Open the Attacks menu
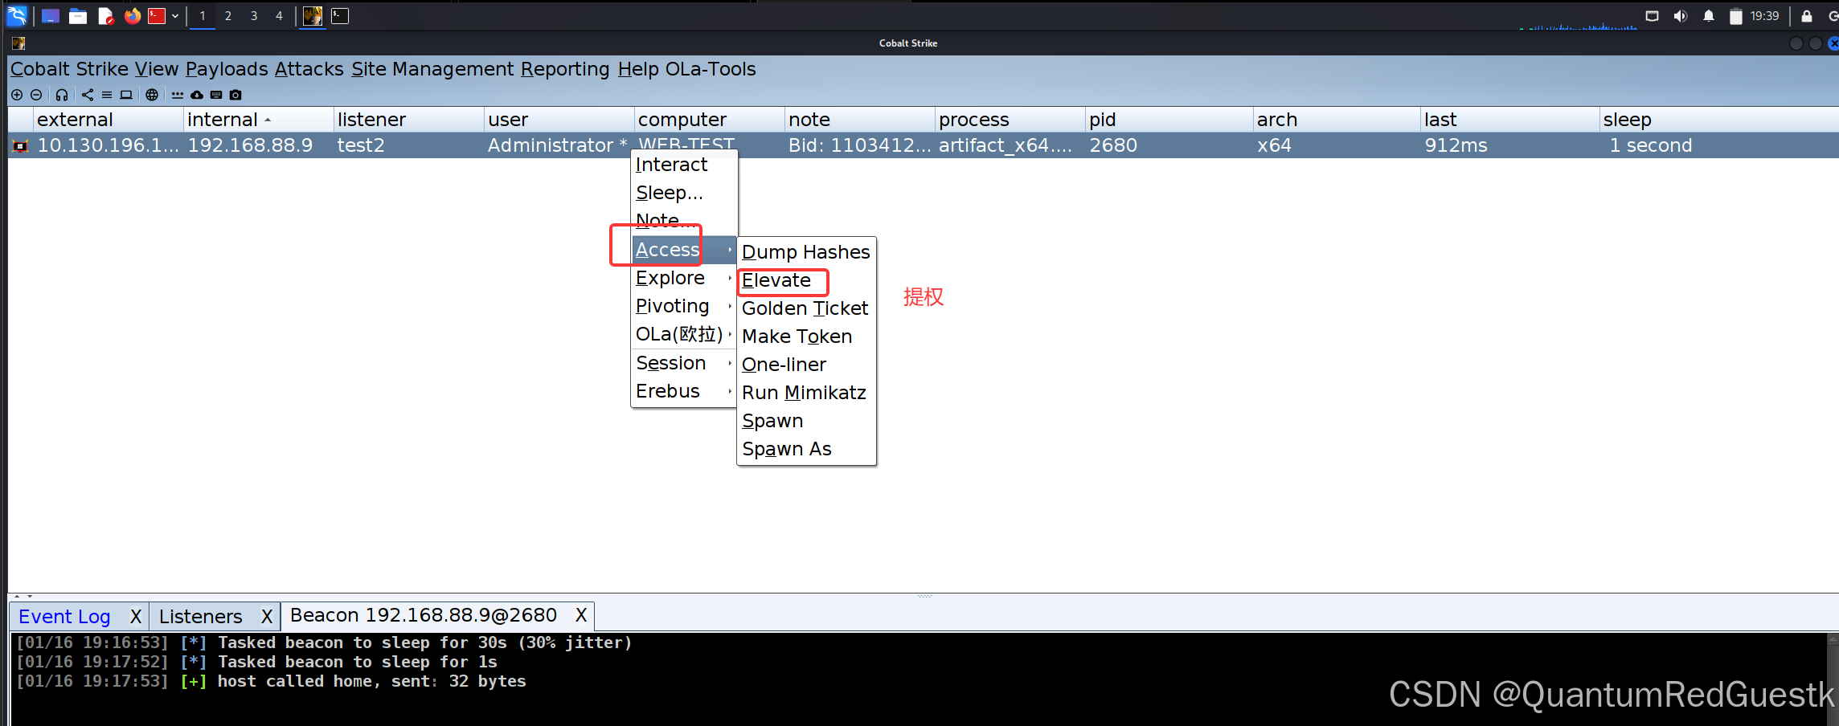Screen dimensions: 1839x726 [x=309, y=69]
